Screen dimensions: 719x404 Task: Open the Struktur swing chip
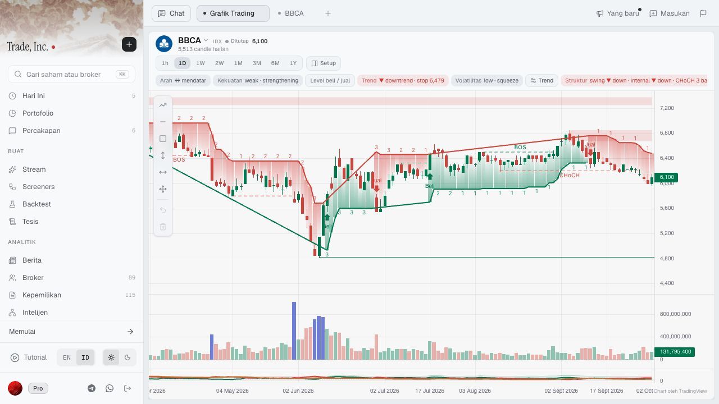[635, 81]
